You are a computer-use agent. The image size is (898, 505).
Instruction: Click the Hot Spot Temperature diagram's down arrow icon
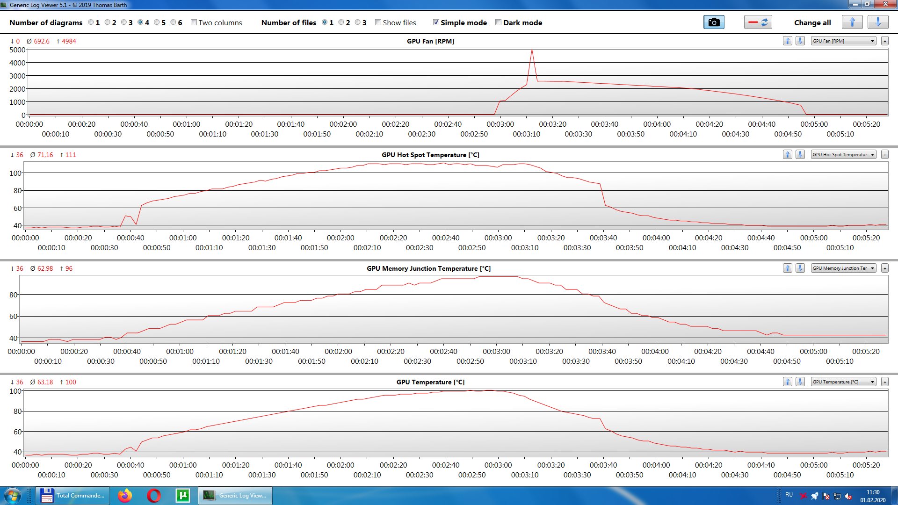pos(800,155)
